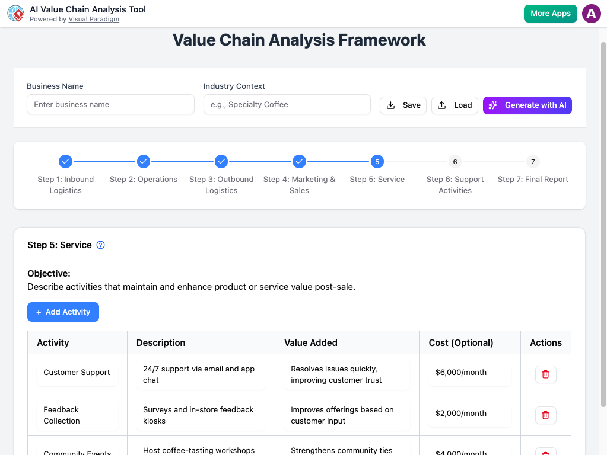607x455 pixels.
Task: Open the Step 5: Service help tooltip
Action: point(100,245)
